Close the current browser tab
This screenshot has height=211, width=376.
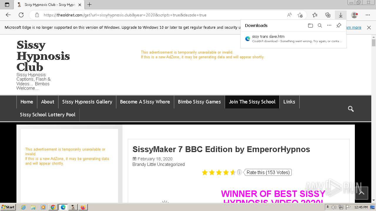click(x=80, y=5)
